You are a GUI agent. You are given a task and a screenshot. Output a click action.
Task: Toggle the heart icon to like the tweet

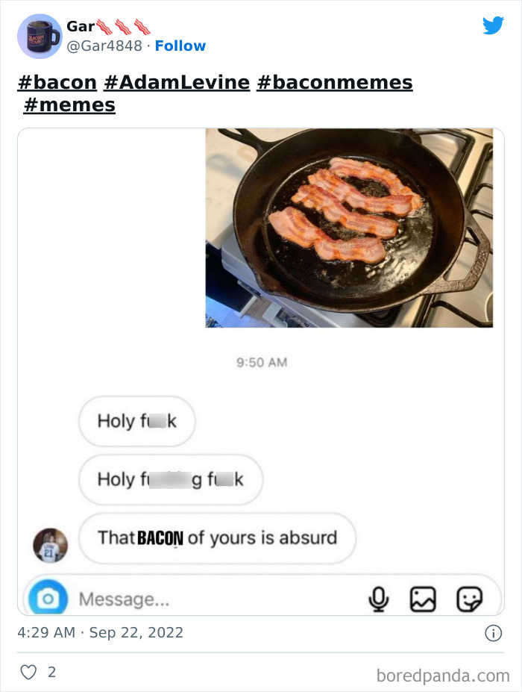28,671
